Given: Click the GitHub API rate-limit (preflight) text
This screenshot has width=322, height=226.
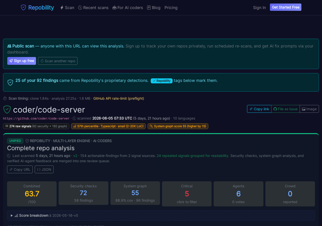Looking at the screenshot, I should tap(119, 98).
